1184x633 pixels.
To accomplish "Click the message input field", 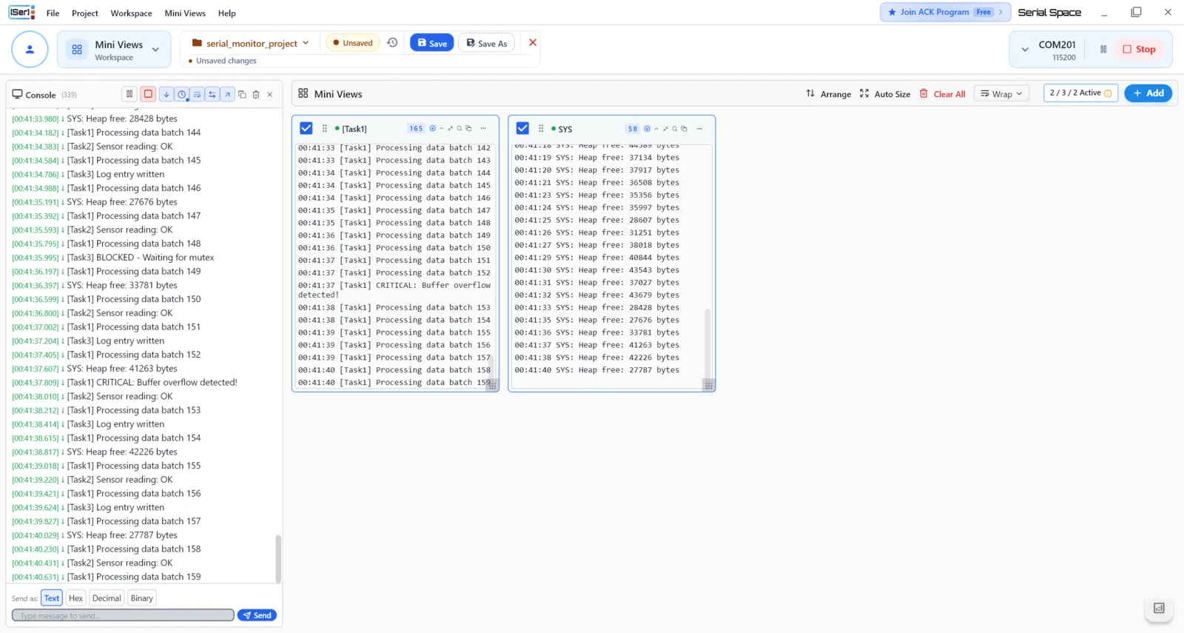I will 123,615.
